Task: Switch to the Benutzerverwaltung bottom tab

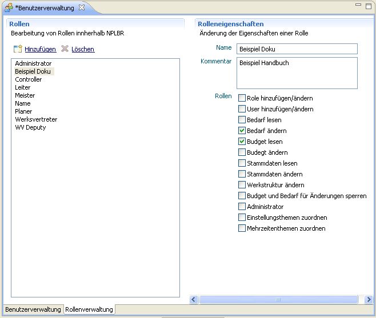Action: [33, 309]
